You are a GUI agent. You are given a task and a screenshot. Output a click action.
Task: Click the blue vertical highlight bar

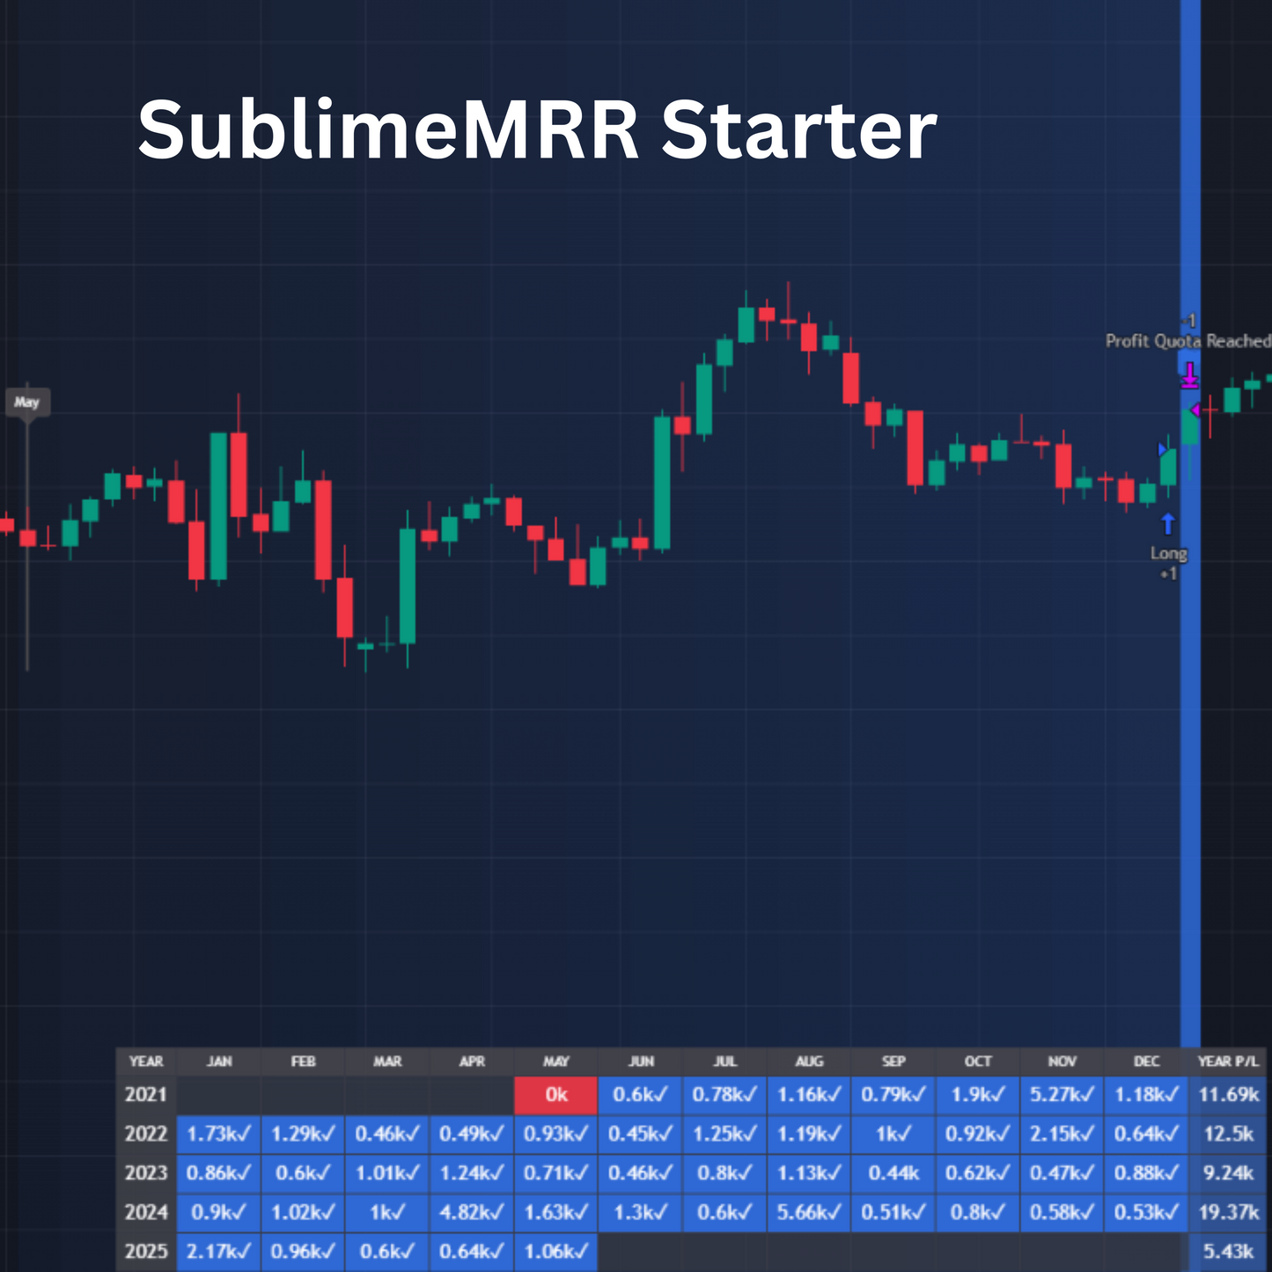coord(1190,704)
